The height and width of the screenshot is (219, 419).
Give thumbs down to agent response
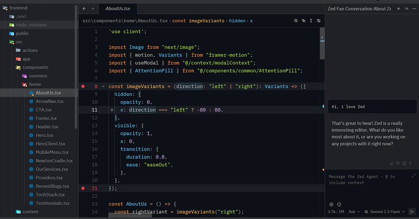(398, 163)
